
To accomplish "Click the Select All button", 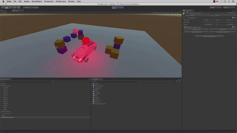I will (222, 29).
